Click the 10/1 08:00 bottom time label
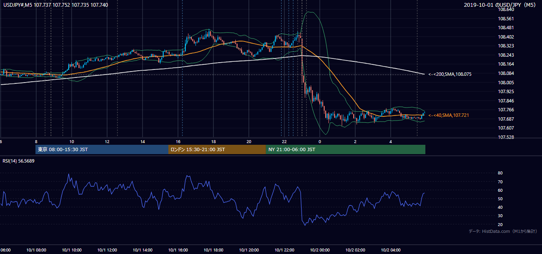Screen dimensions: 542x254 (37, 250)
